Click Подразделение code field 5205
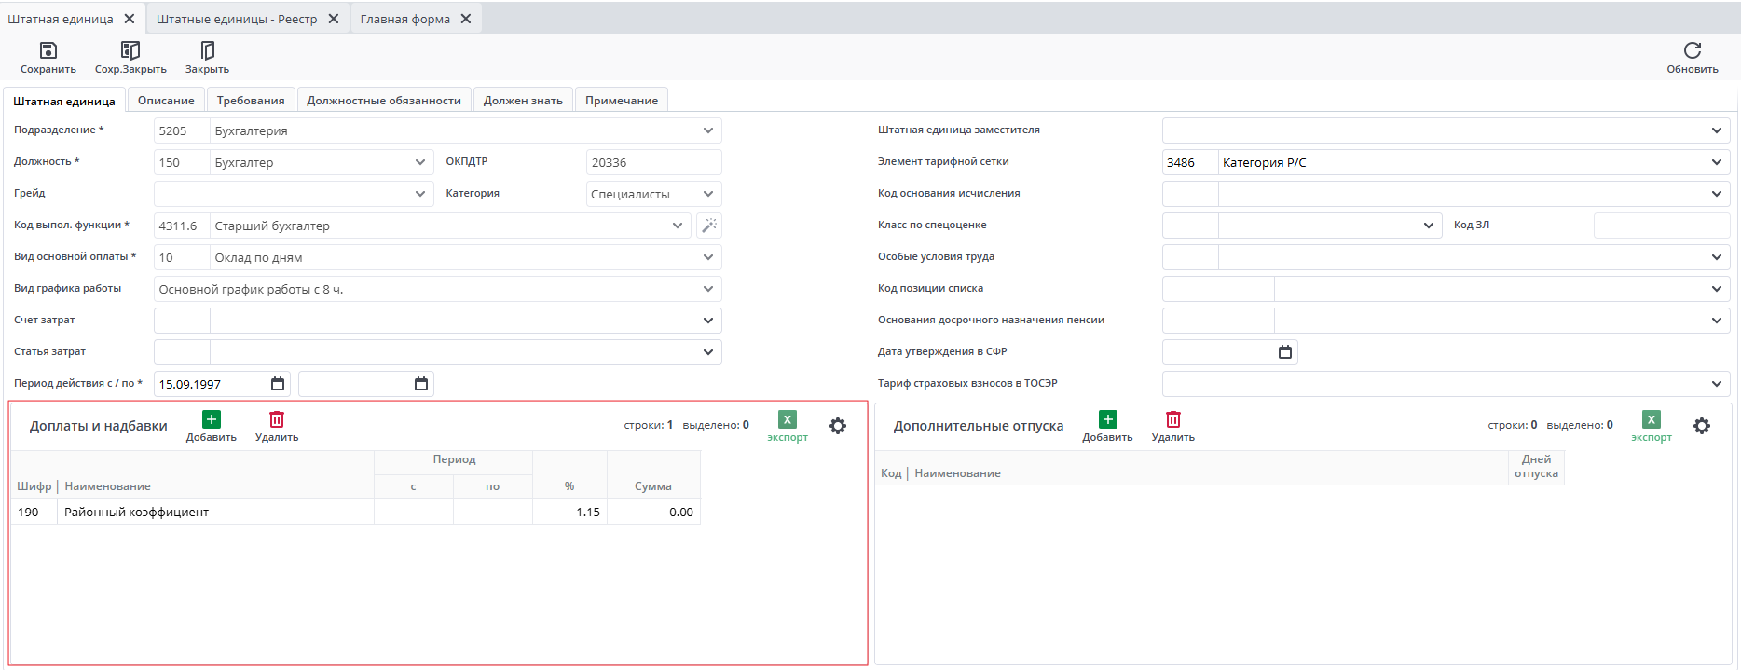This screenshot has width=1741, height=670. [182, 130]
